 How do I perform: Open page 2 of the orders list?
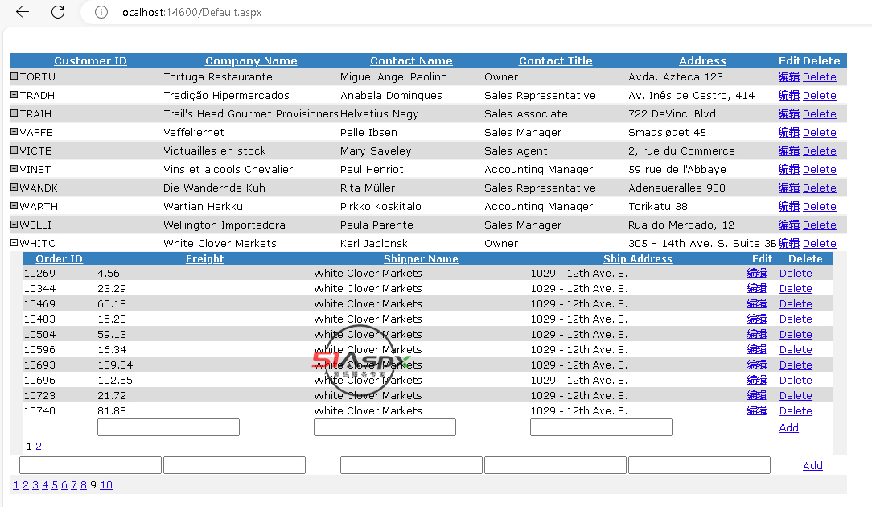point(39,447)
